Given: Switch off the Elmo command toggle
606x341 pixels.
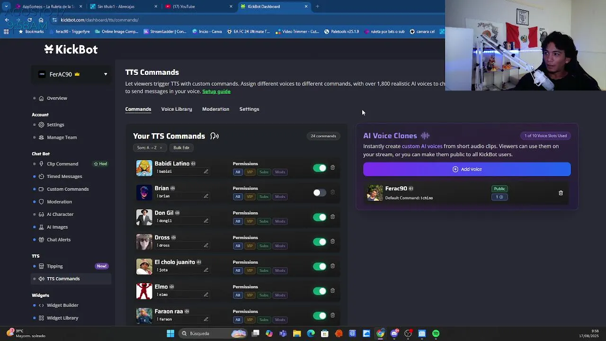Looking at the screenshot, I should tap(320, 291).
